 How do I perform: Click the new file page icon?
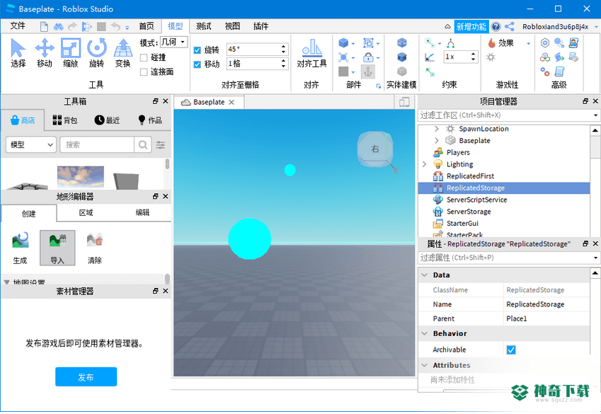(x=44, y=26)
